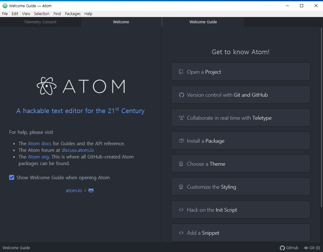The image size is (323, 252).
Task: Open the File menu
Action: coord(5,14)
